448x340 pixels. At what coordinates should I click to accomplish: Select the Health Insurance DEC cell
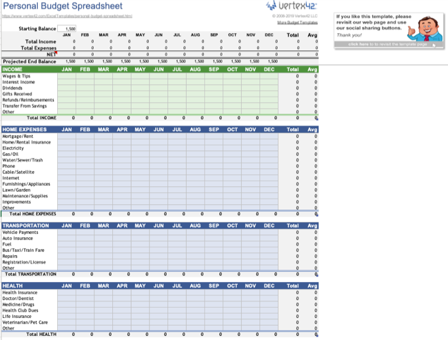coord(269,292)
